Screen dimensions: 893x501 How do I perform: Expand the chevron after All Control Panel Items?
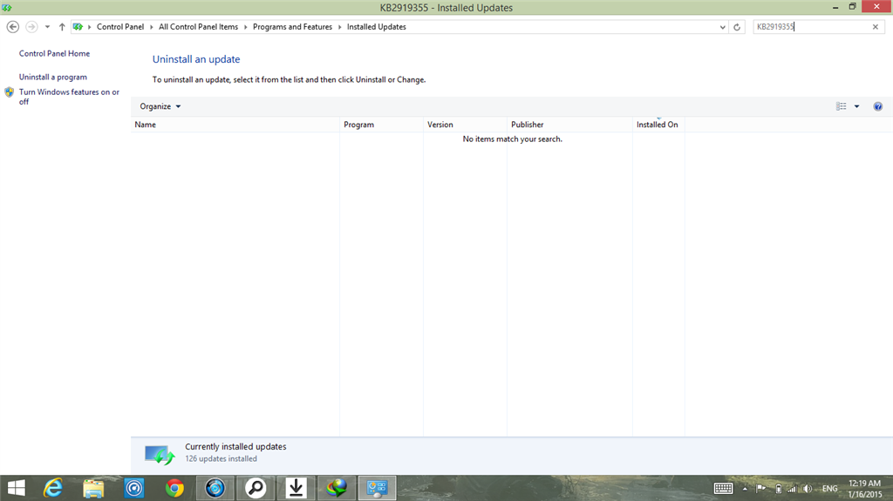(x=245, y=27)
